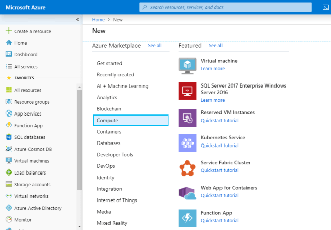Click the red SQL Server 2017 icon
Screen dimensions: 331x230
tap(187, 91)
